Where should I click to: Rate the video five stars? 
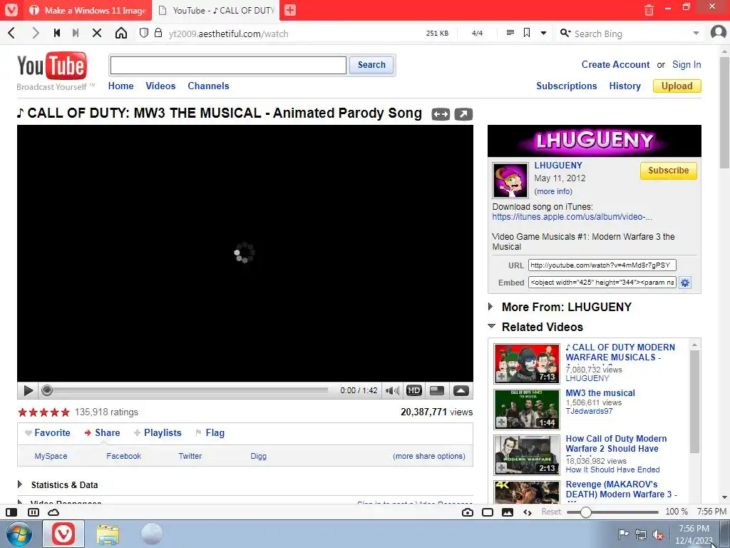coord(65,412)
